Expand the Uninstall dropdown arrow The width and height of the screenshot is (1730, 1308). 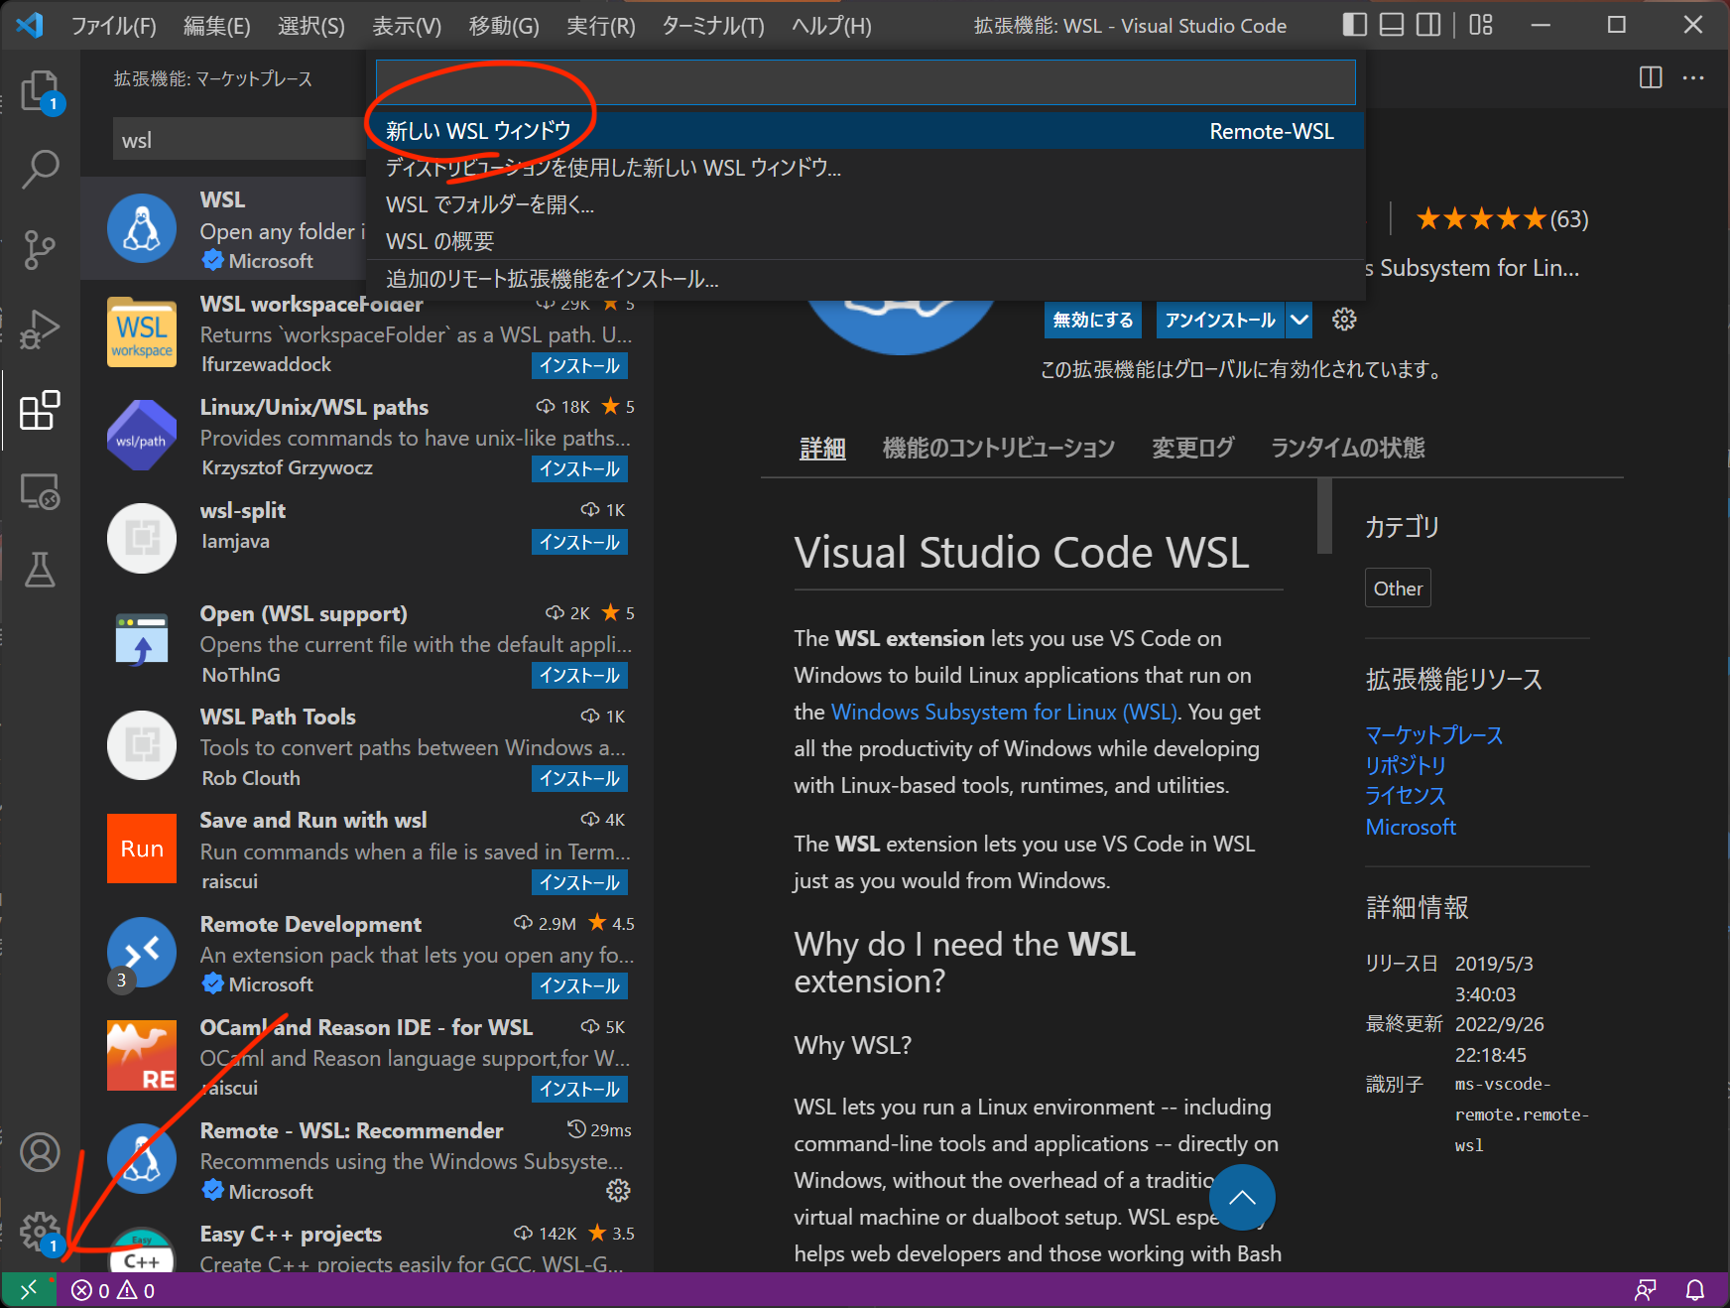pyautogui.click(x=1299, y=320)
